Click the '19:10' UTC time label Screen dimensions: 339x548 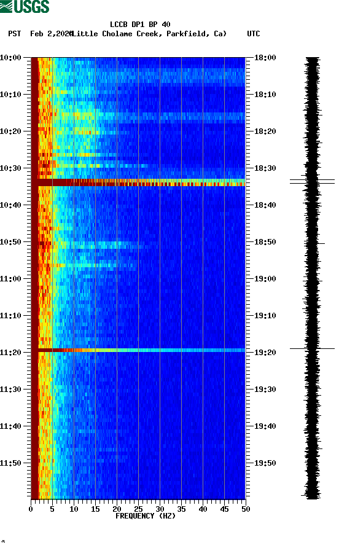point(265,316)
